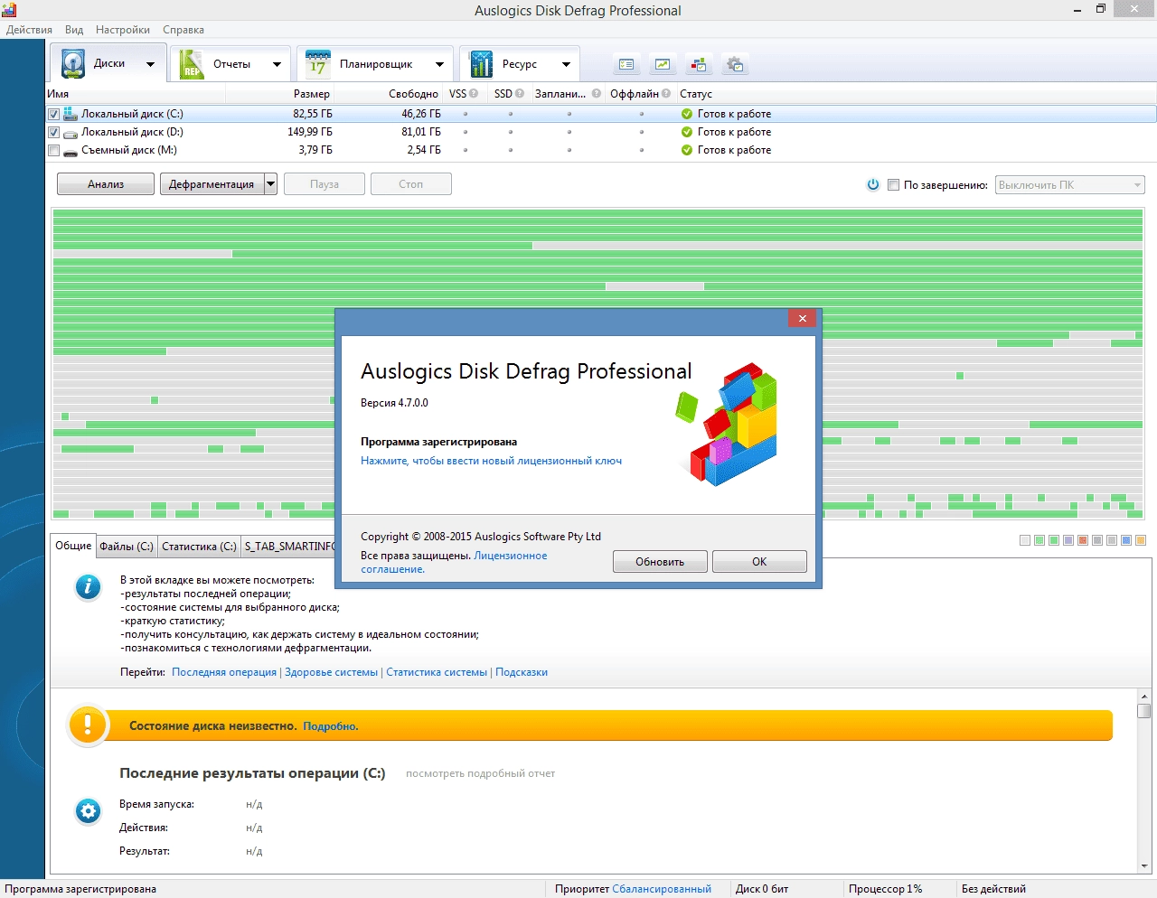
Task: Expand the Ресурс dropdown arrow
Action: [566, 64]
